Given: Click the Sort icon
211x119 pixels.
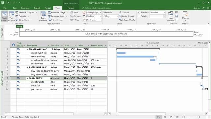Looking at the screenshot, I should click(72, 12).
